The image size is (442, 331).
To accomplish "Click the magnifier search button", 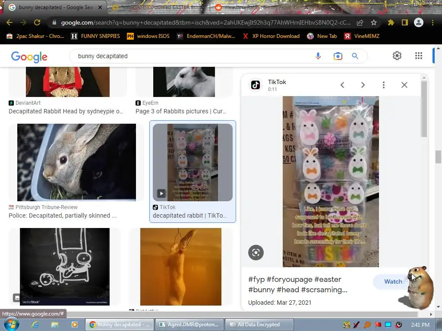I will coord(355,56).
